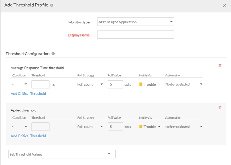
Task: Click the info icon next to Threshold Configuration
Action: [x=53, y=54]
